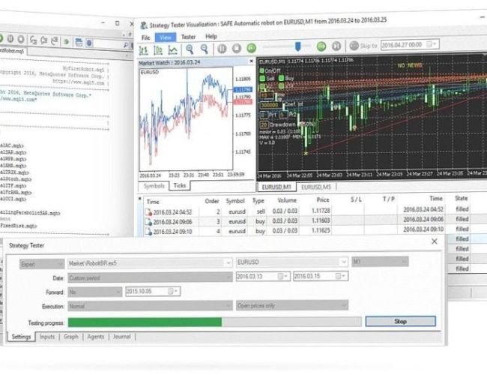Click the Price column header
The image size is (487, 375).
click(x=323, y=200)
